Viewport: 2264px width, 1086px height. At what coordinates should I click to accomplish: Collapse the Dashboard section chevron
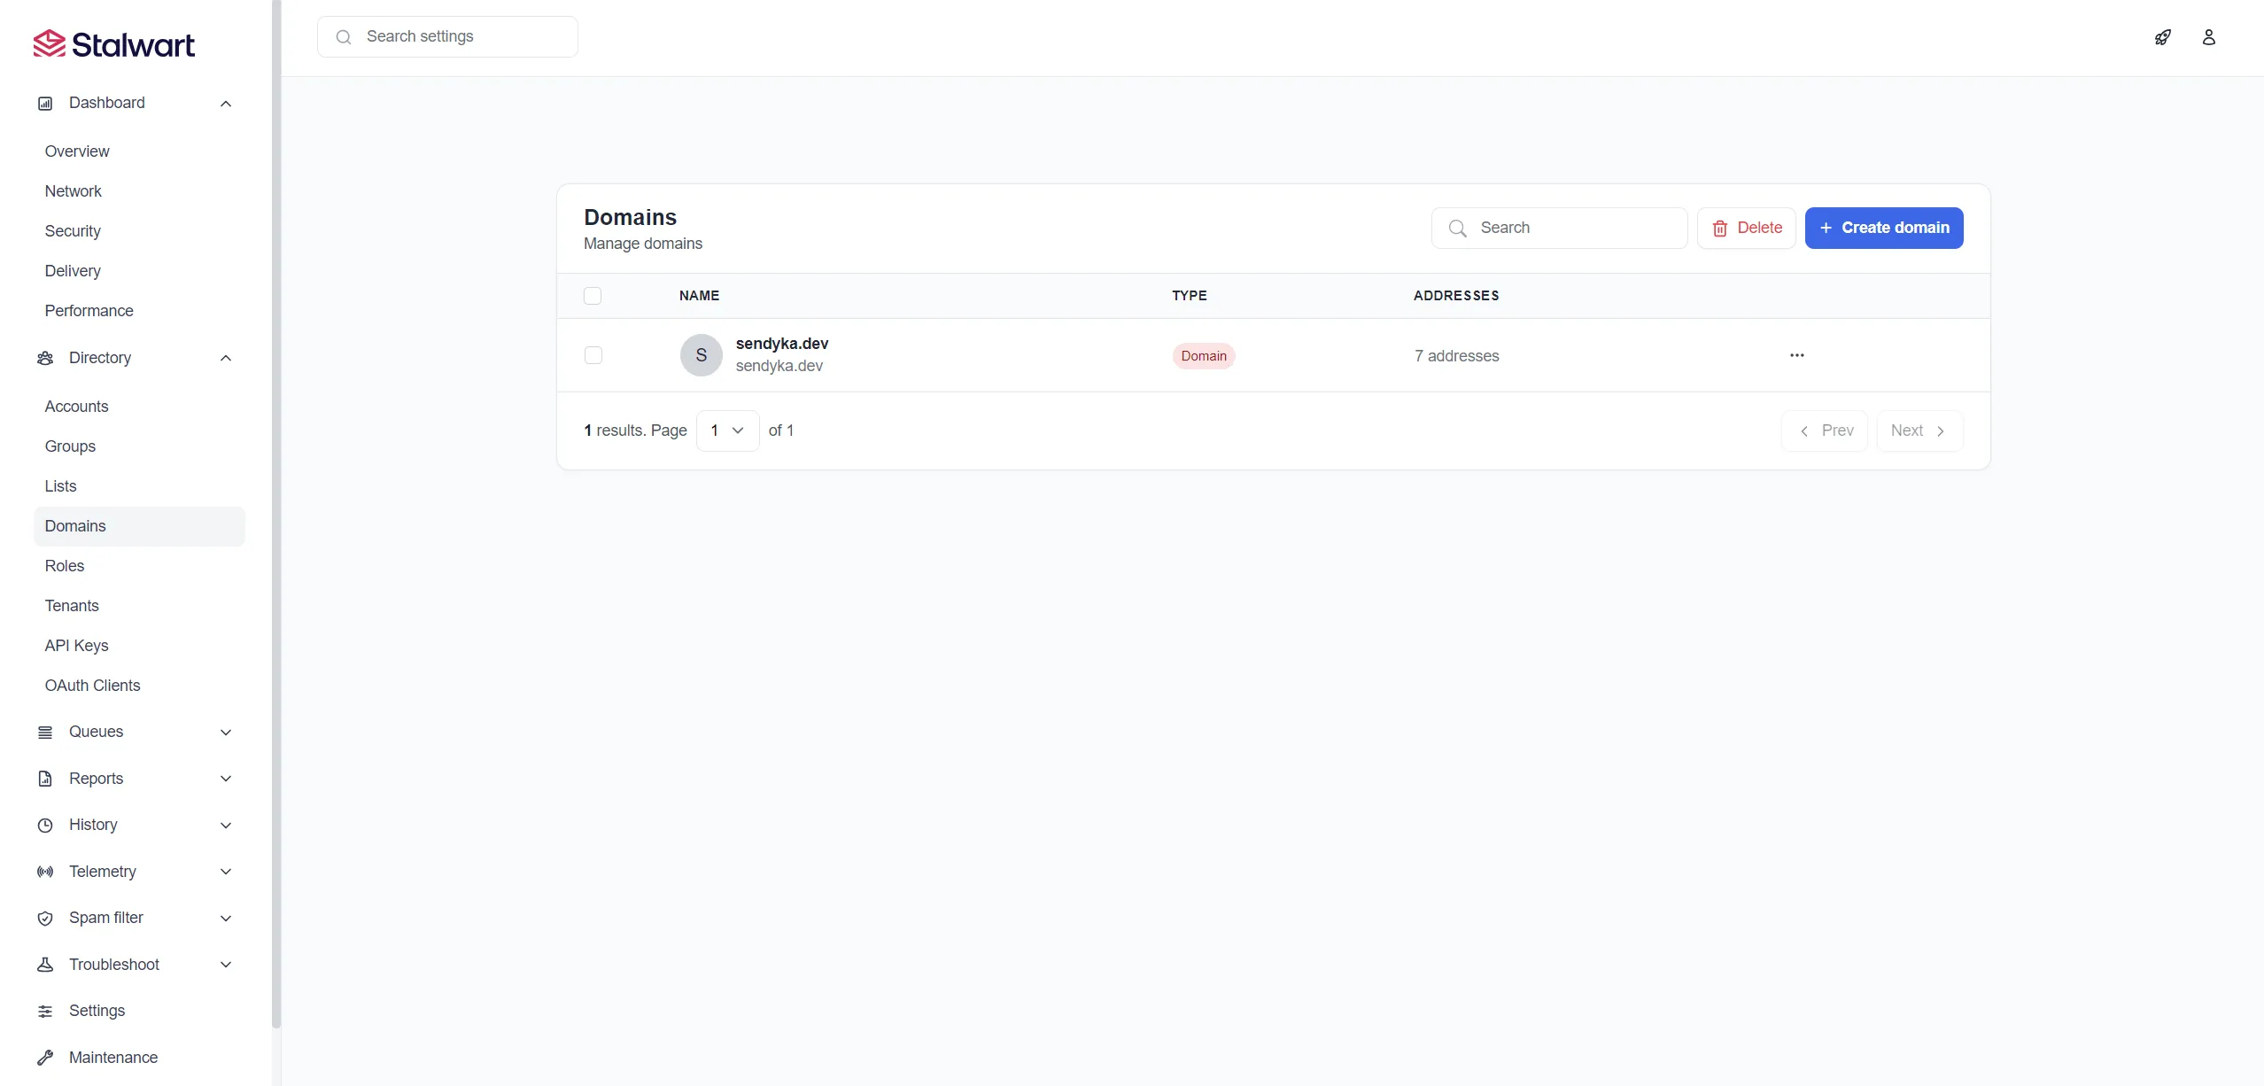[226, 104]
